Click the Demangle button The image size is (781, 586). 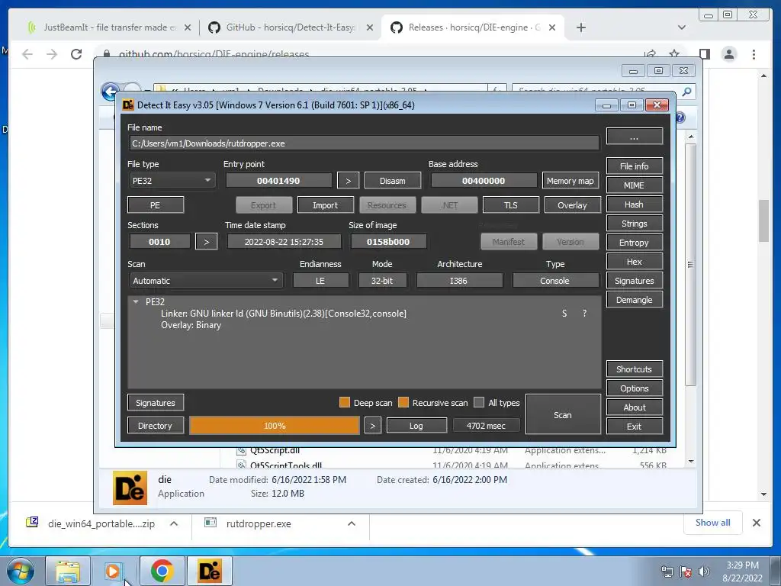tap(634, 300)
